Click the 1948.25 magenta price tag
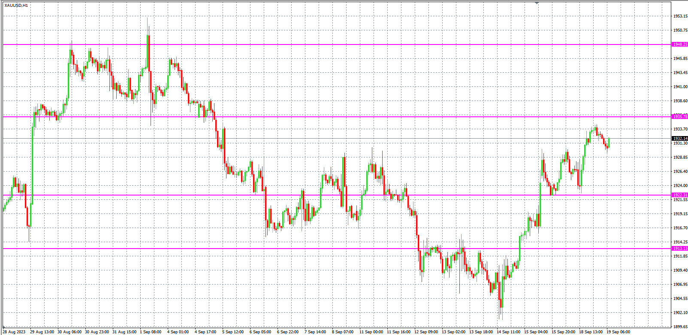This screenshot has height=335, width=688. (x=680, y=44)
